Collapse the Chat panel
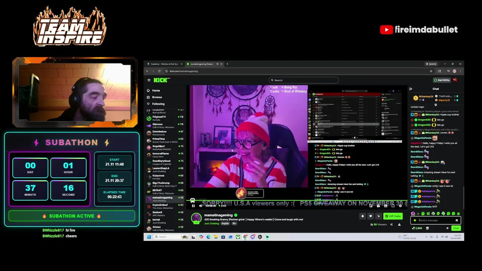482x271 pixels. pyautogui.click(x=411, y=89)
